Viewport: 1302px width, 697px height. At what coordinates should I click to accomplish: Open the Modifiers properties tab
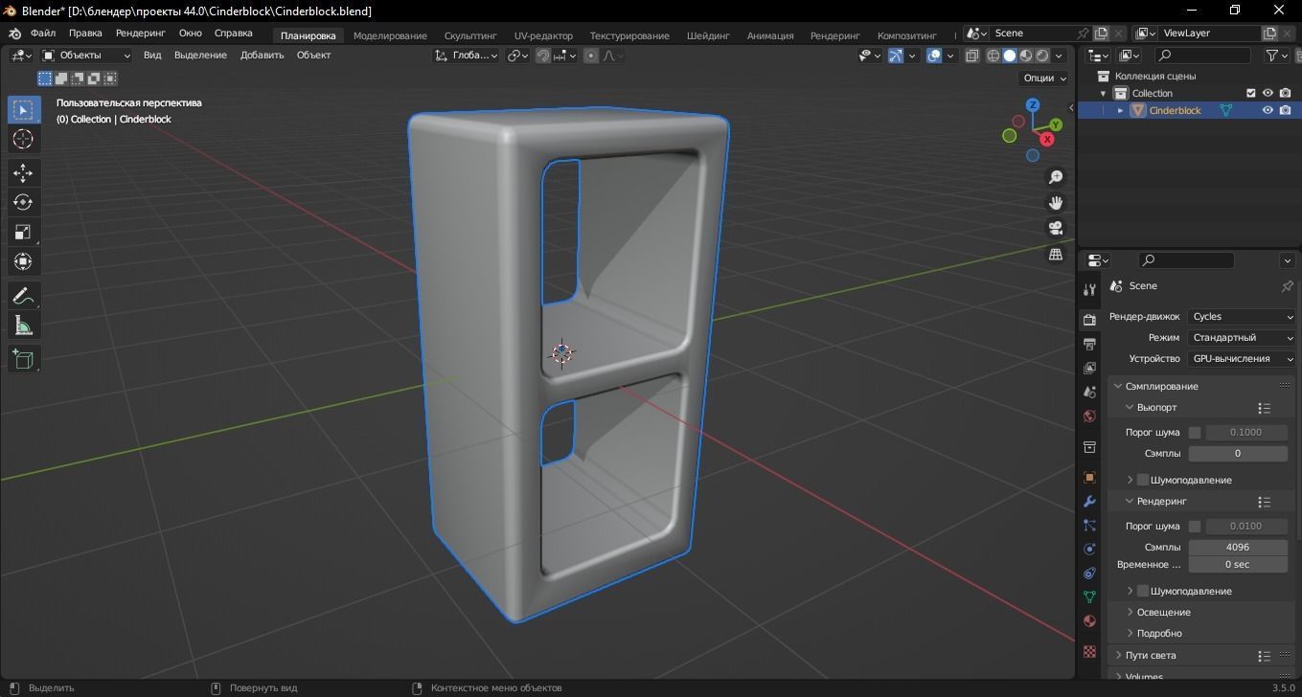tap(1089, 501)
